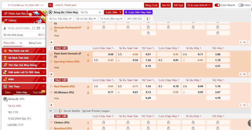Favorite Chelsea with star icon
This screenshot has width=252, height=130.
[51, 122]
